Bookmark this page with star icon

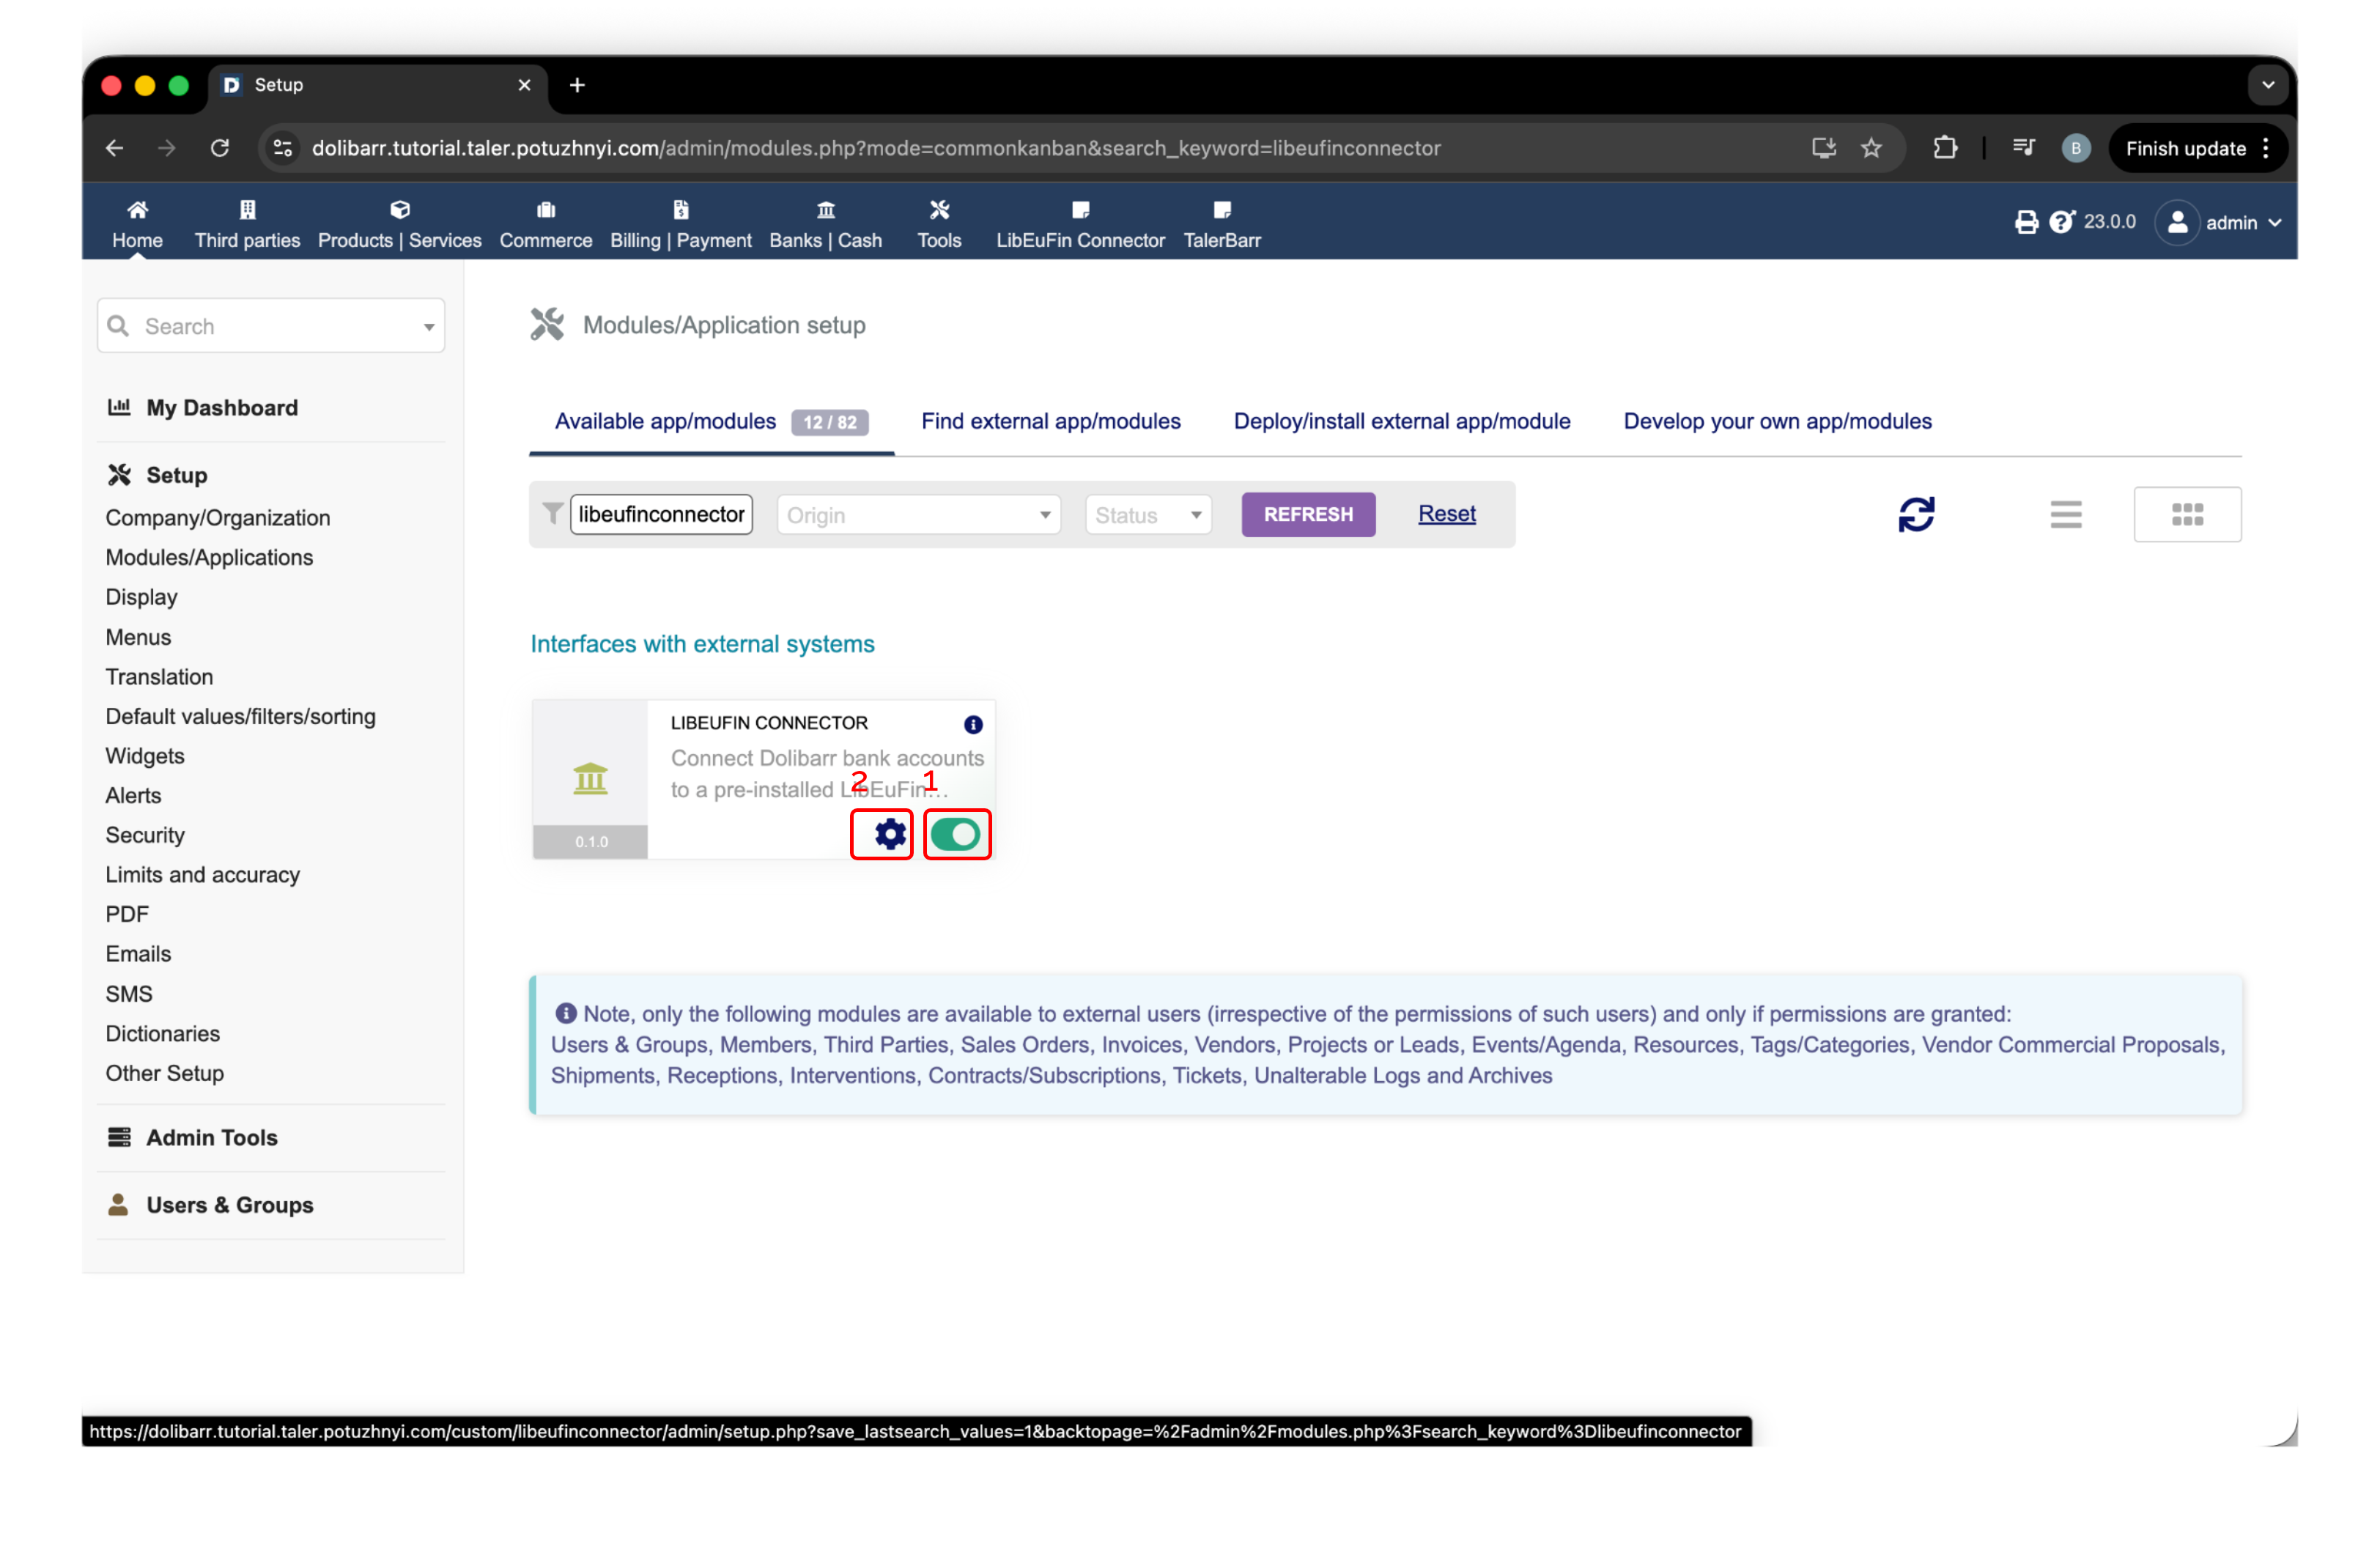click(1870, 148)
